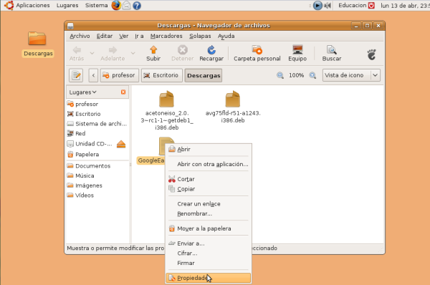
Task: Select the avg75fld-r51-a1243.i386.deb file
Action: tap(233, 107)
